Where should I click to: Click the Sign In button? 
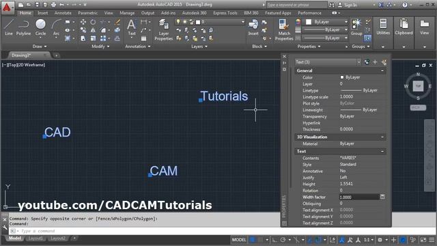coord(348,5)
